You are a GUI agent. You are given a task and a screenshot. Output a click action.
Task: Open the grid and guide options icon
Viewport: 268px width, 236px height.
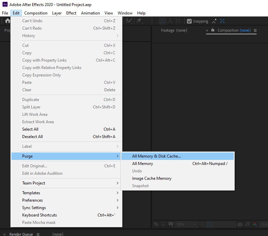[x=201, y=224]
